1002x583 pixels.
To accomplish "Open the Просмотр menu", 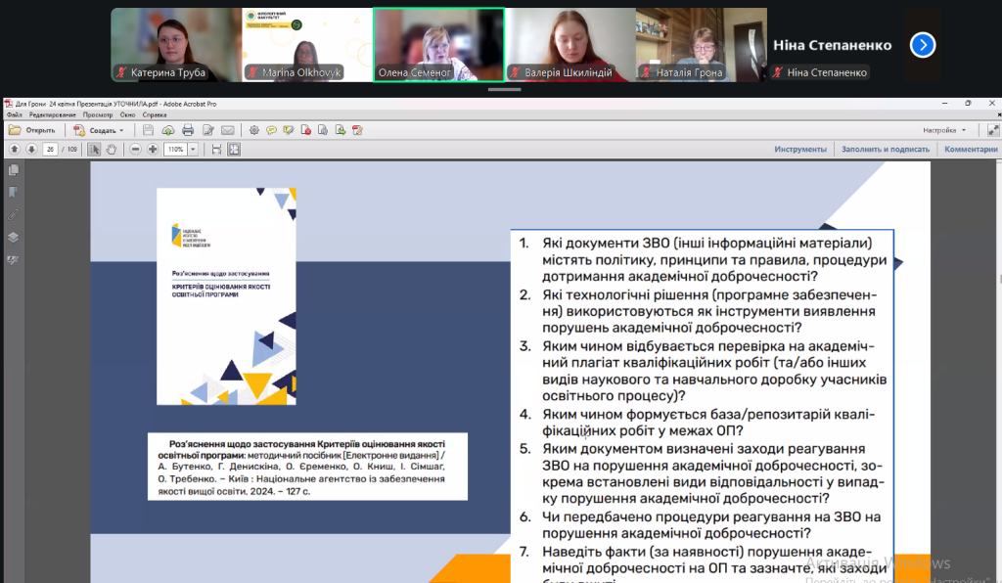I will pos(98,114).
